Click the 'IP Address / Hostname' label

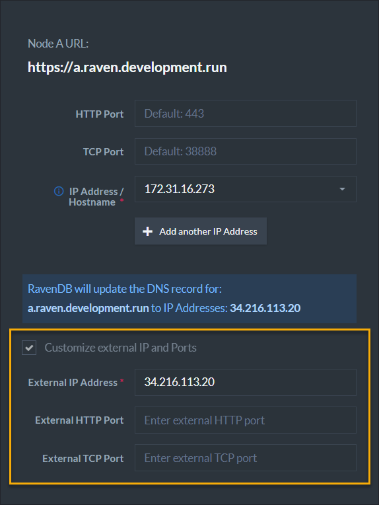coord(96,197)
